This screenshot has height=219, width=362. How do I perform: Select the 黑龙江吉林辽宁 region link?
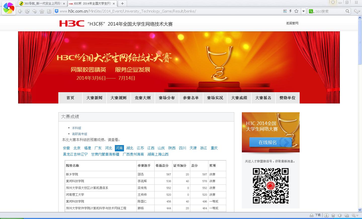pos(75,154)
